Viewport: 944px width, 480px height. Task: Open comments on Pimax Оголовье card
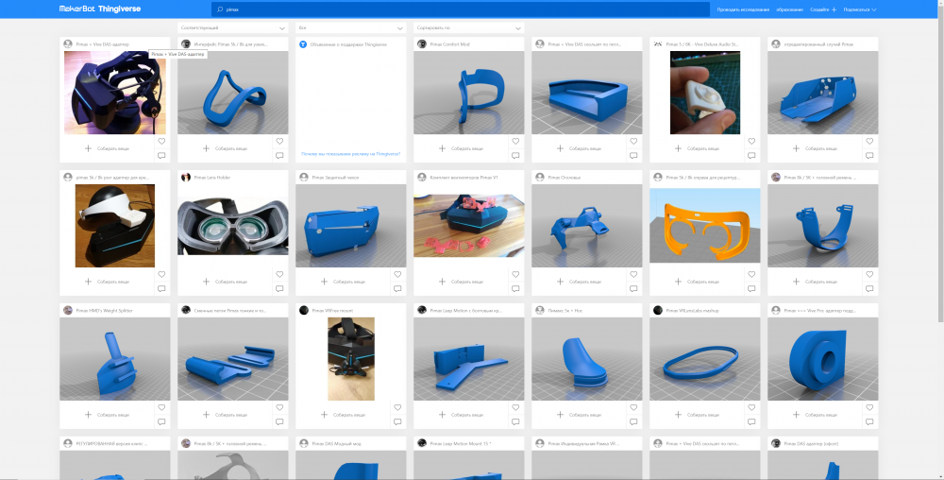(x=633, y=288)
